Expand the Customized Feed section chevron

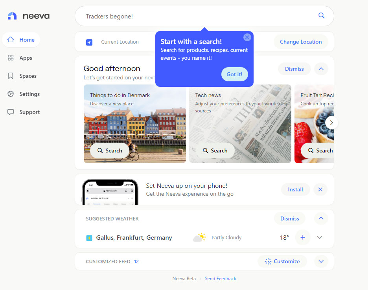321,261
